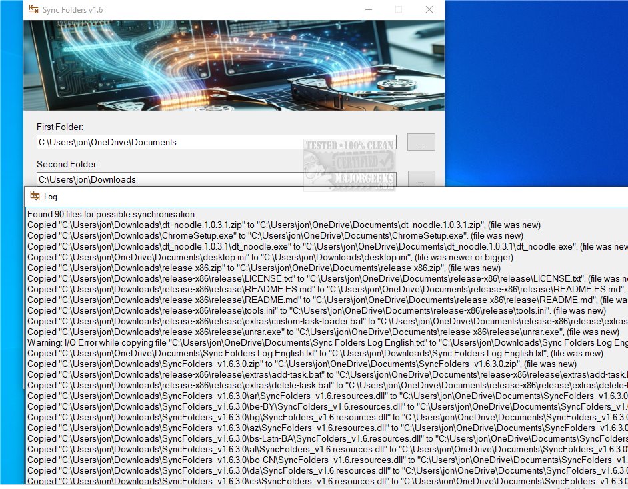Select the log line for bs-Latn-BA resources.dll
The height and width of the screenshot is (489, 628).
(327, 438)
